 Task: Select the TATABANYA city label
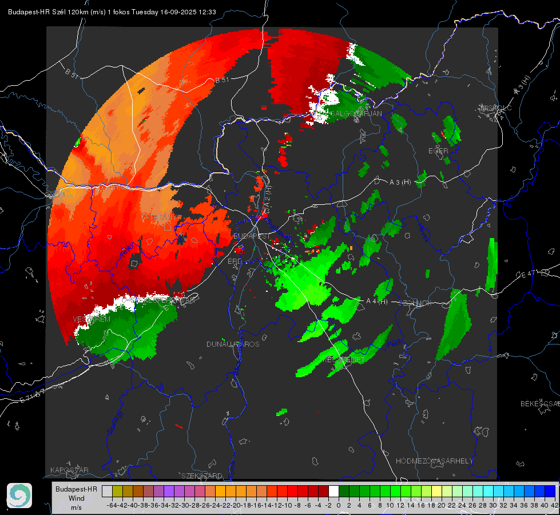pos(161,217)
